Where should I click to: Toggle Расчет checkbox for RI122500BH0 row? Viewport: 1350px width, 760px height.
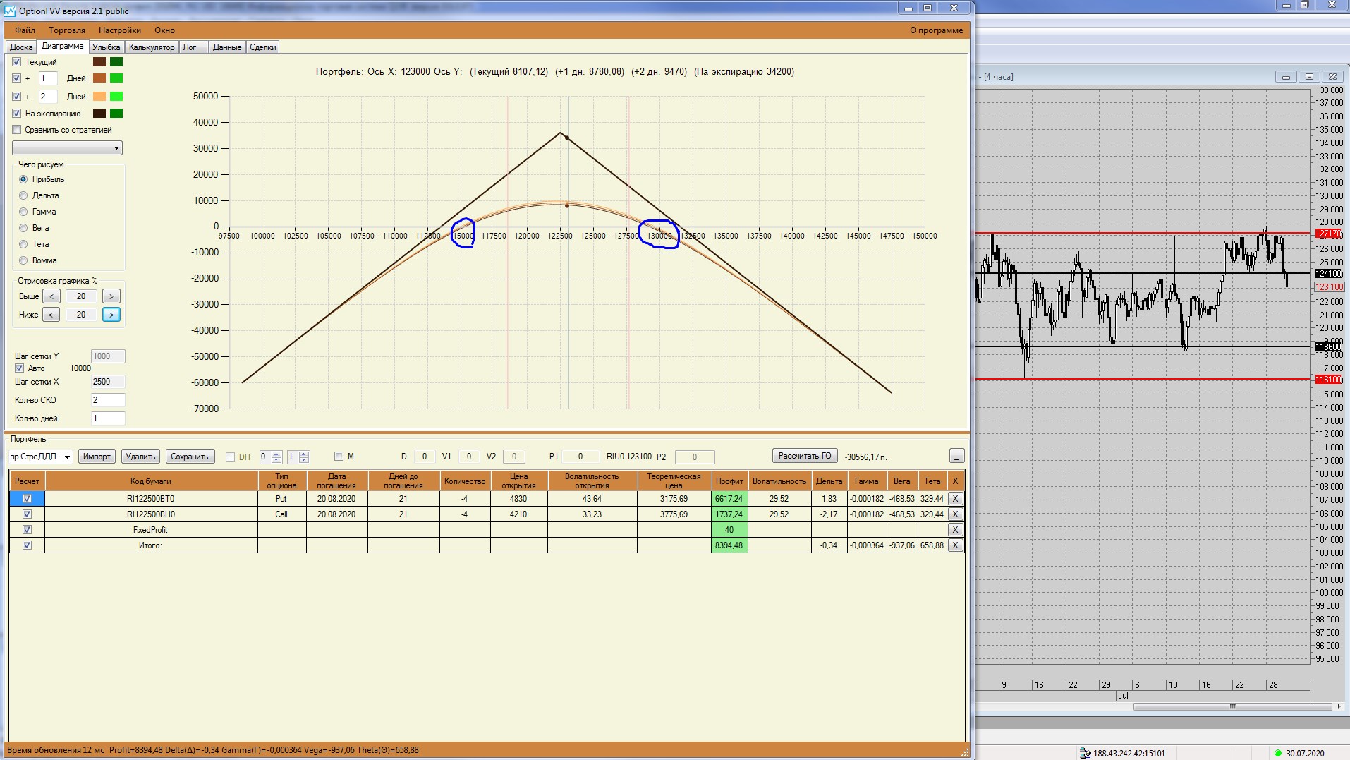(x=28, y=514)
